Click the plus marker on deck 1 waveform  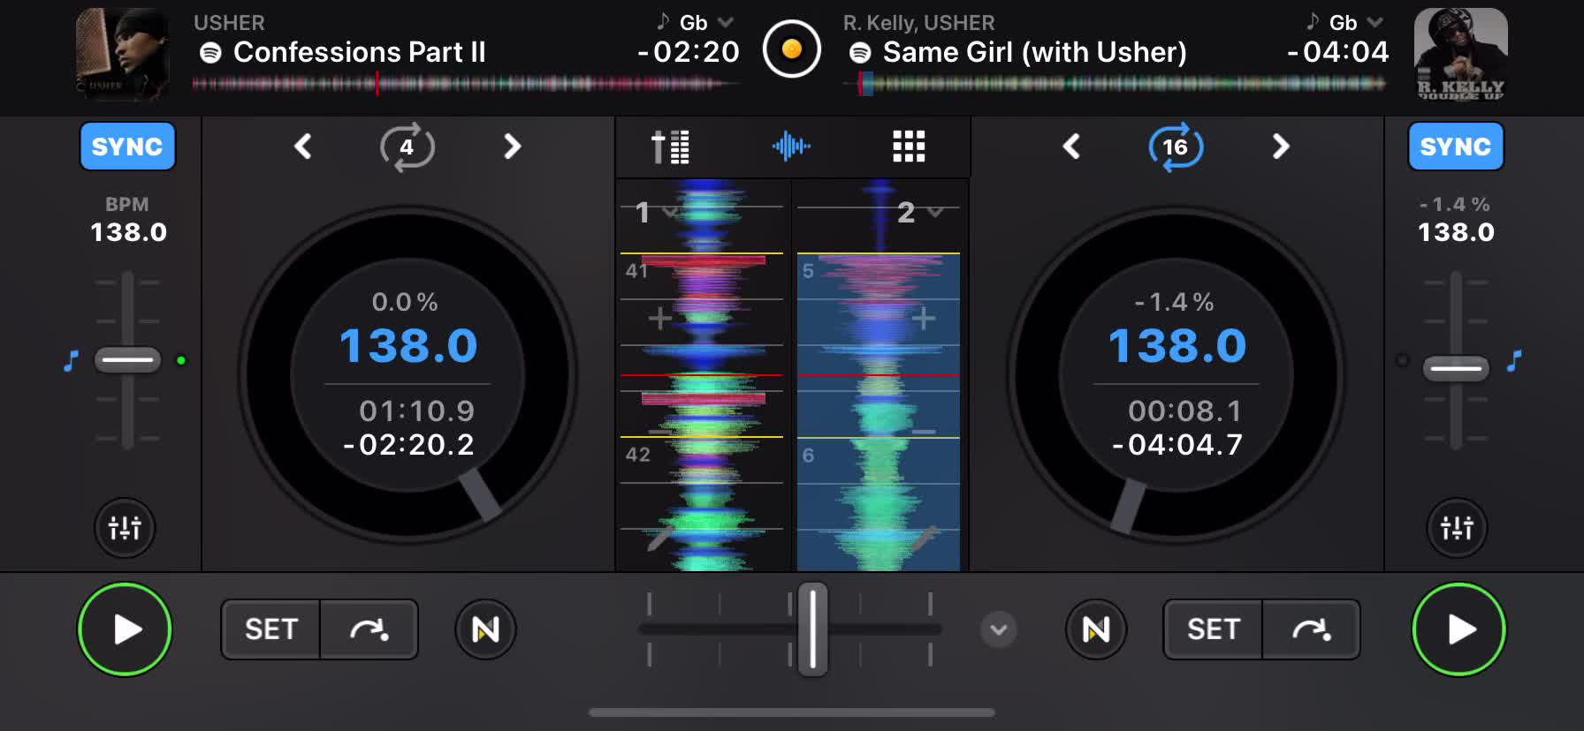(660, 318)
